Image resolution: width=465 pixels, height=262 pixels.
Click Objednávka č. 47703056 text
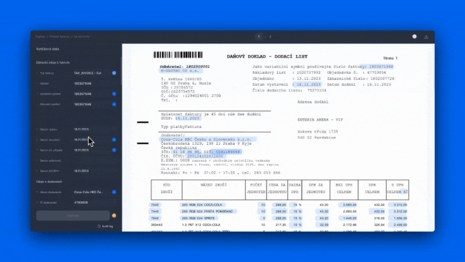356,73
